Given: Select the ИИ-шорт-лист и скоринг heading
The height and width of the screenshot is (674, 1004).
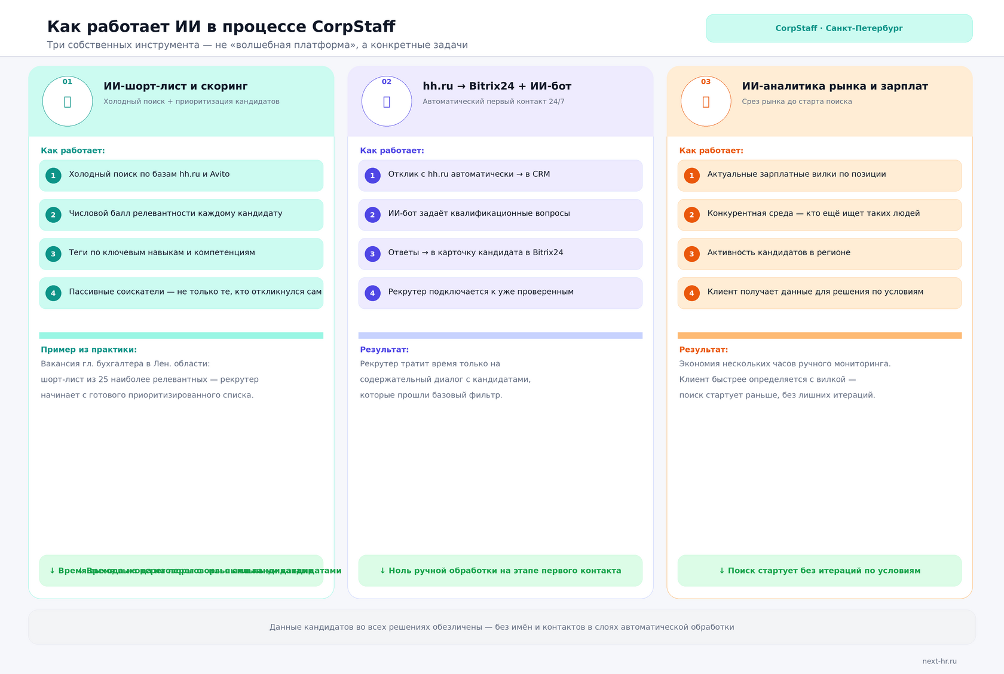Looking at the screenshot, I should 175,86.
